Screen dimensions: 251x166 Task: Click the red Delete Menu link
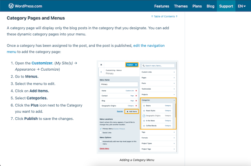click(x=104, y=148)
